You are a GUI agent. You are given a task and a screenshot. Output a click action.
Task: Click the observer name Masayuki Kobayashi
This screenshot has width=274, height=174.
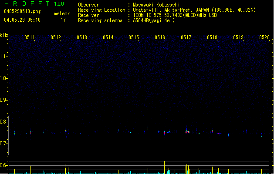(156, 5)
